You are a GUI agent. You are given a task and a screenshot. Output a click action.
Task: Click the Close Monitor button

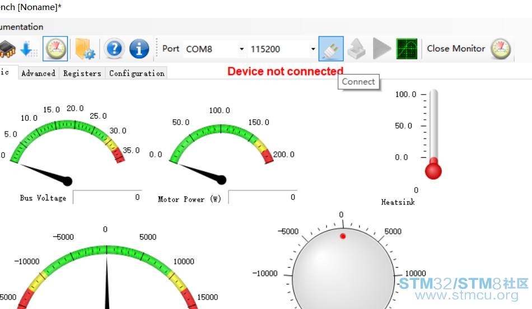456,49
